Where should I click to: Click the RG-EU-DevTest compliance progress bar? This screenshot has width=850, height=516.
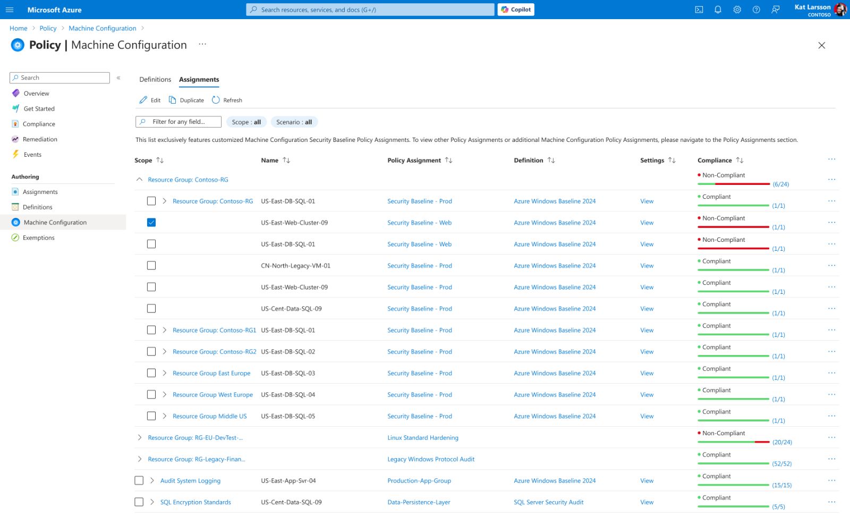pyautogui.click(x=733, y=442)
